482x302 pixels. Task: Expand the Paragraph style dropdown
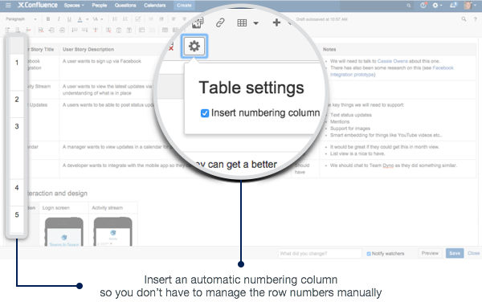click(x=21, y=19)
